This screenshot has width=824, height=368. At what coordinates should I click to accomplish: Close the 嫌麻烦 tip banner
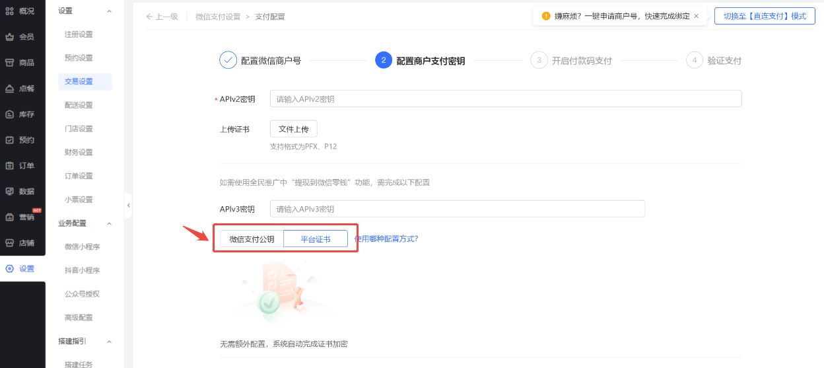696,16
